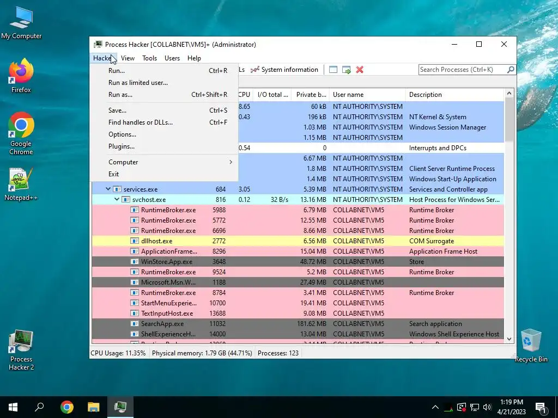This screenshot has width=558, height=418.
Task: Open Google Chrome desktop shortcut
Action: point(21,133)
